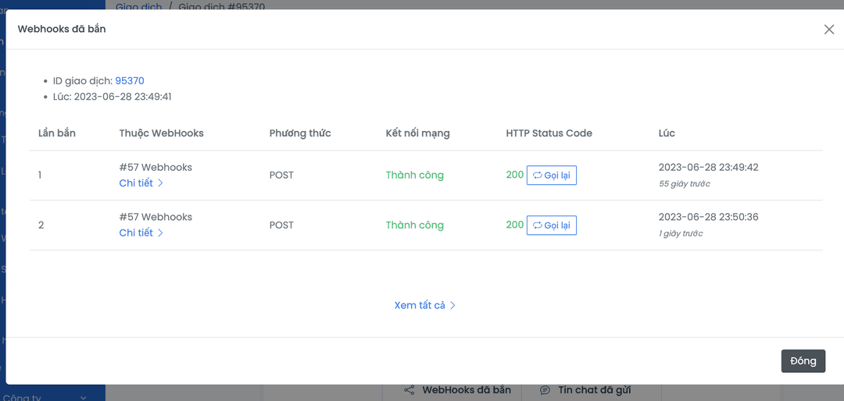
Task: Expand the chevron beside second row's Chi tiết
Action: click(161, 233)
